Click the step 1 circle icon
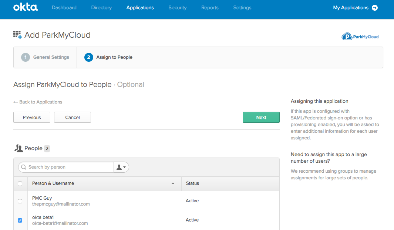Viewport: 394px width, 230px height. 26,57
